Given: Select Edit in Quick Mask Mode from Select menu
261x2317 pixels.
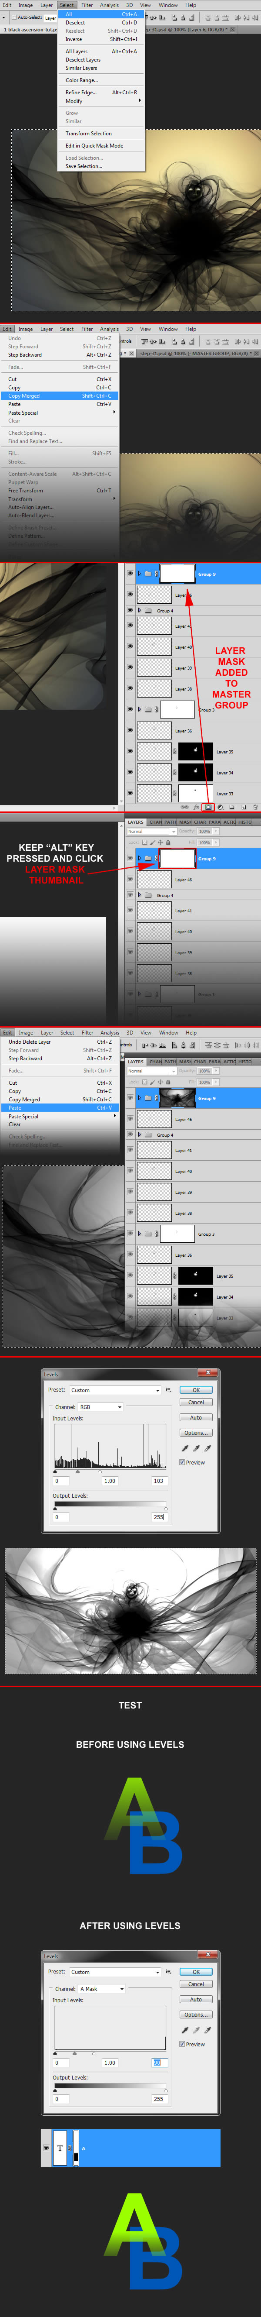Looking at the screenshot, I should click(x=100, y=145).
